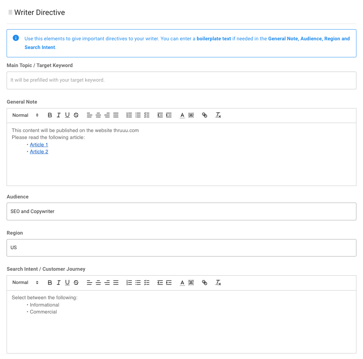The height and width of the screenshot is (359, 363).
Task: Open the Article 2 link
Action: pyautogui.click(x=39, y=152)
